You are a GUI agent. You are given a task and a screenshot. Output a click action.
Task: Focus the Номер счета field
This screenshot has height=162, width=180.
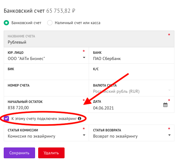click(x=46, y=88)
